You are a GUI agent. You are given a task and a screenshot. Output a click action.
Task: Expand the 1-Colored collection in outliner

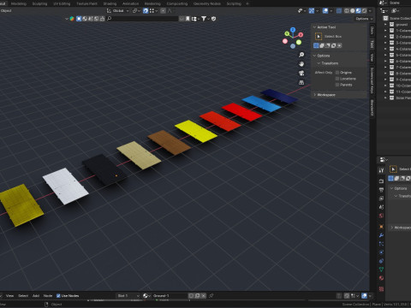pos(385,31)
